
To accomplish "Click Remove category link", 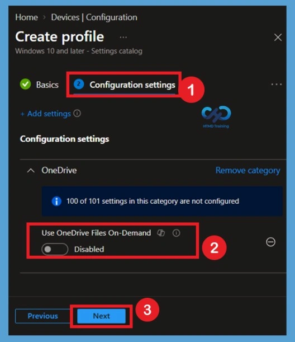I will coord(248,170).
